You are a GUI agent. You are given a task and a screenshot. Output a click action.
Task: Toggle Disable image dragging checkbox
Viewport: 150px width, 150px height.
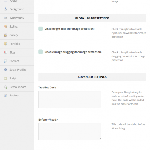pyautogui.click(x=41, y=52)
